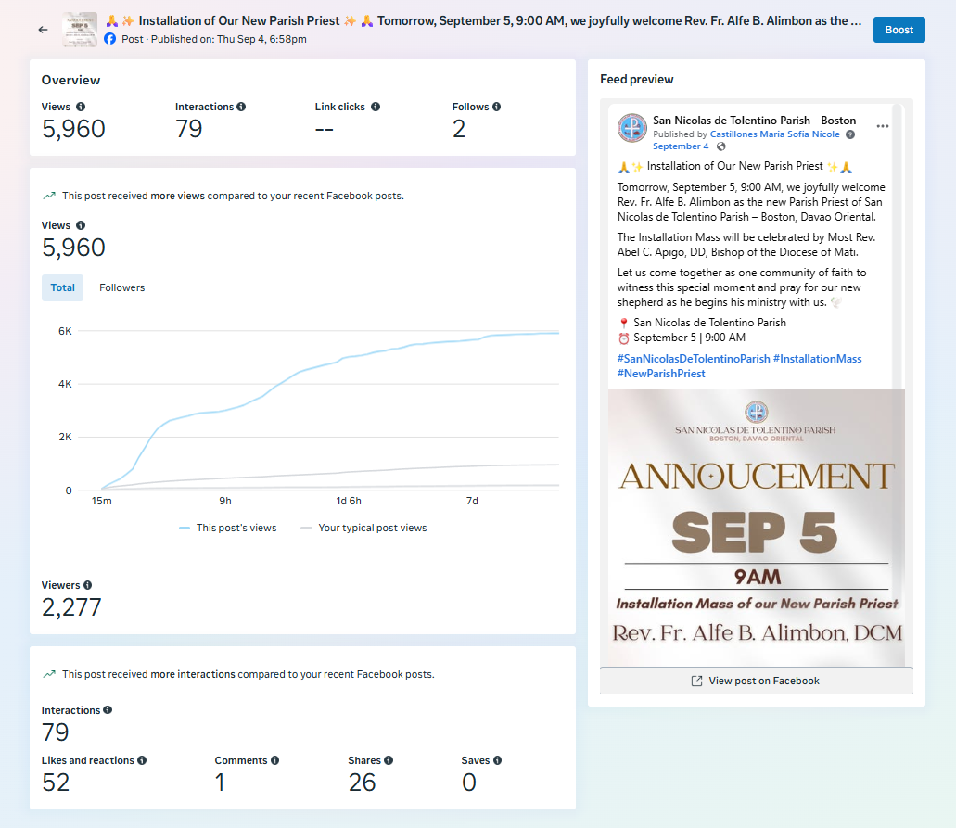
Task: Show info for Follows
Action: pos(497,107)
